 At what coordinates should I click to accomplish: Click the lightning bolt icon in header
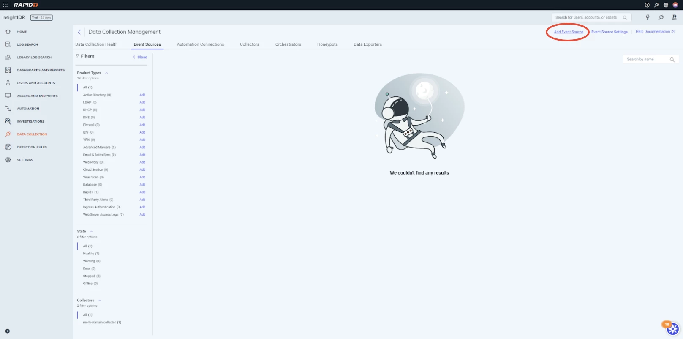tap(648, 17)
